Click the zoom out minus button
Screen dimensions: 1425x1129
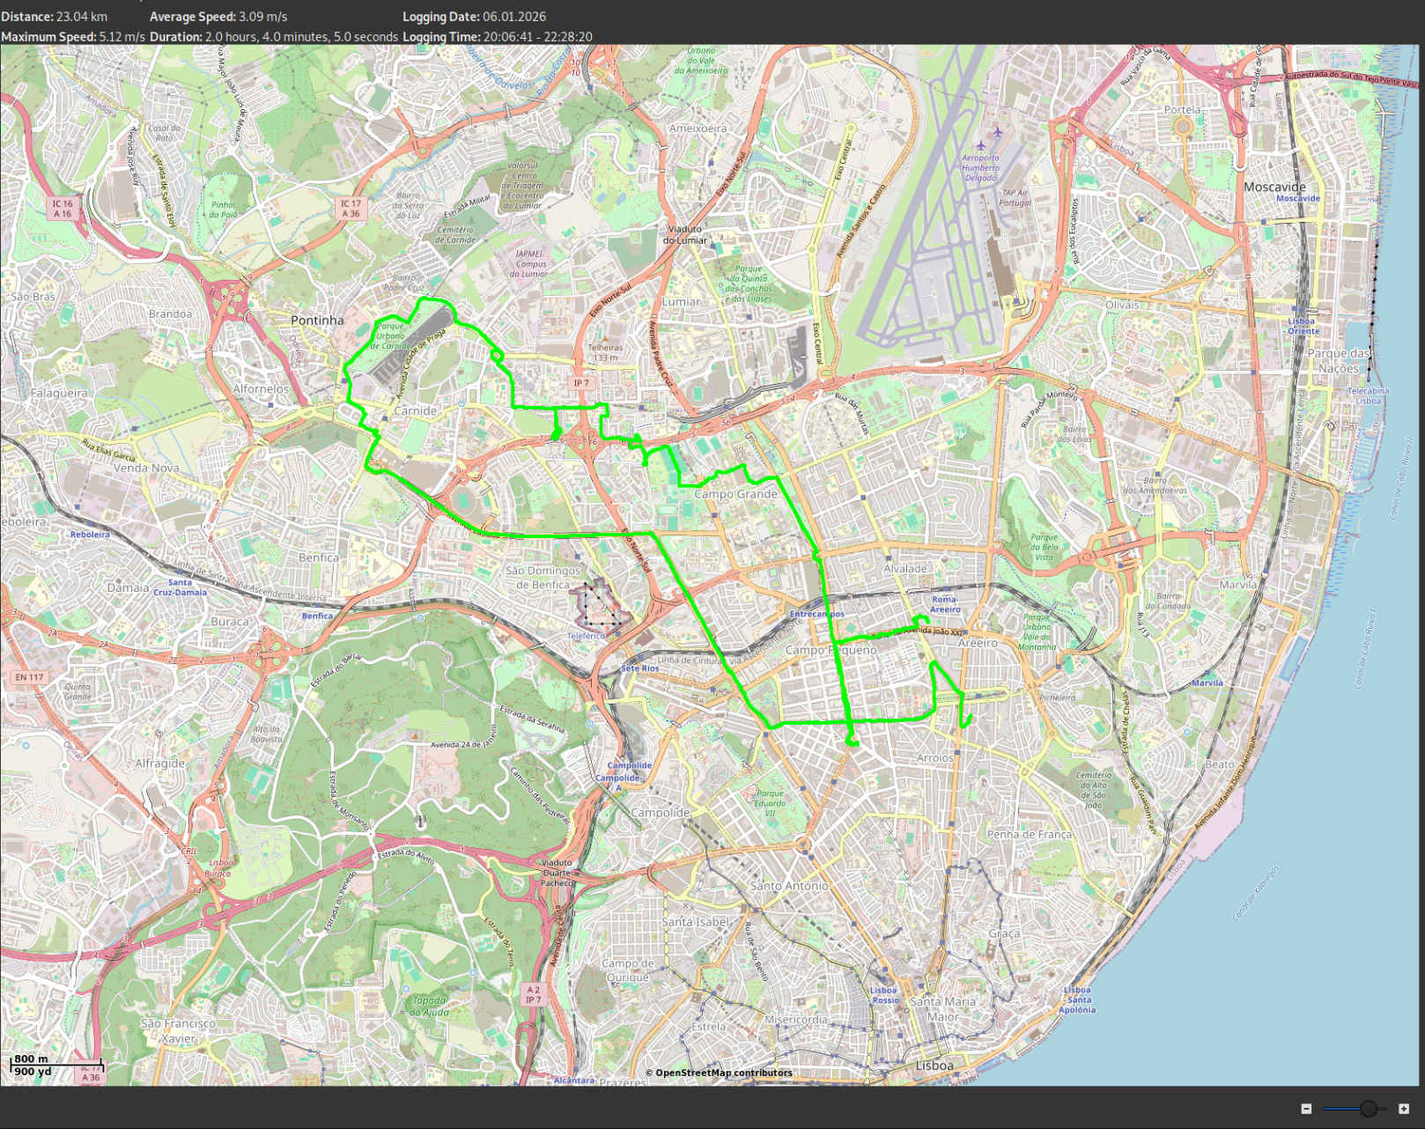[1306, 1109]
